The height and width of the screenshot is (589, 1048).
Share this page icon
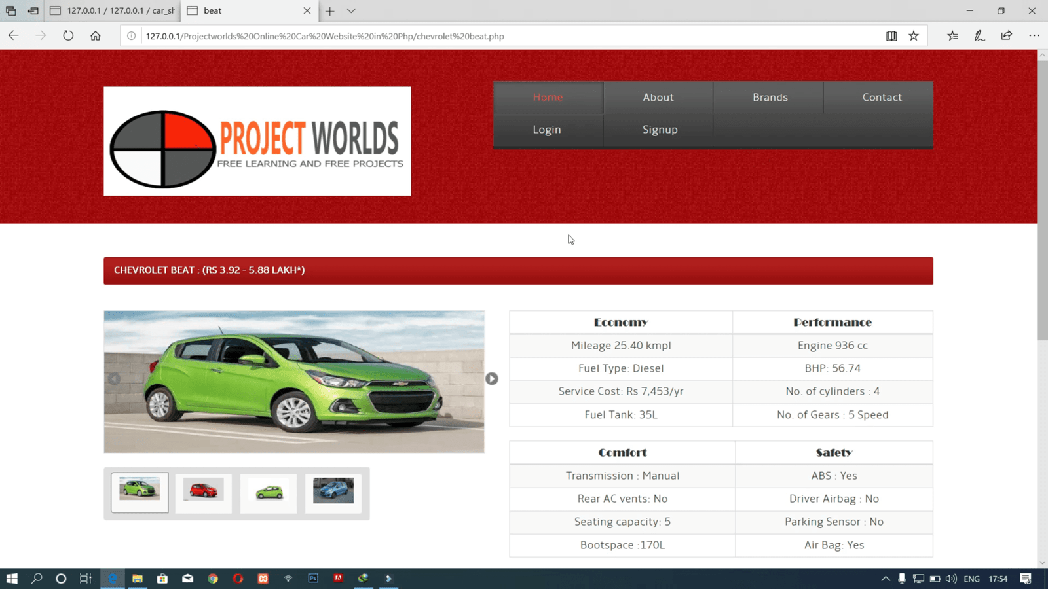click(1007, 36)
